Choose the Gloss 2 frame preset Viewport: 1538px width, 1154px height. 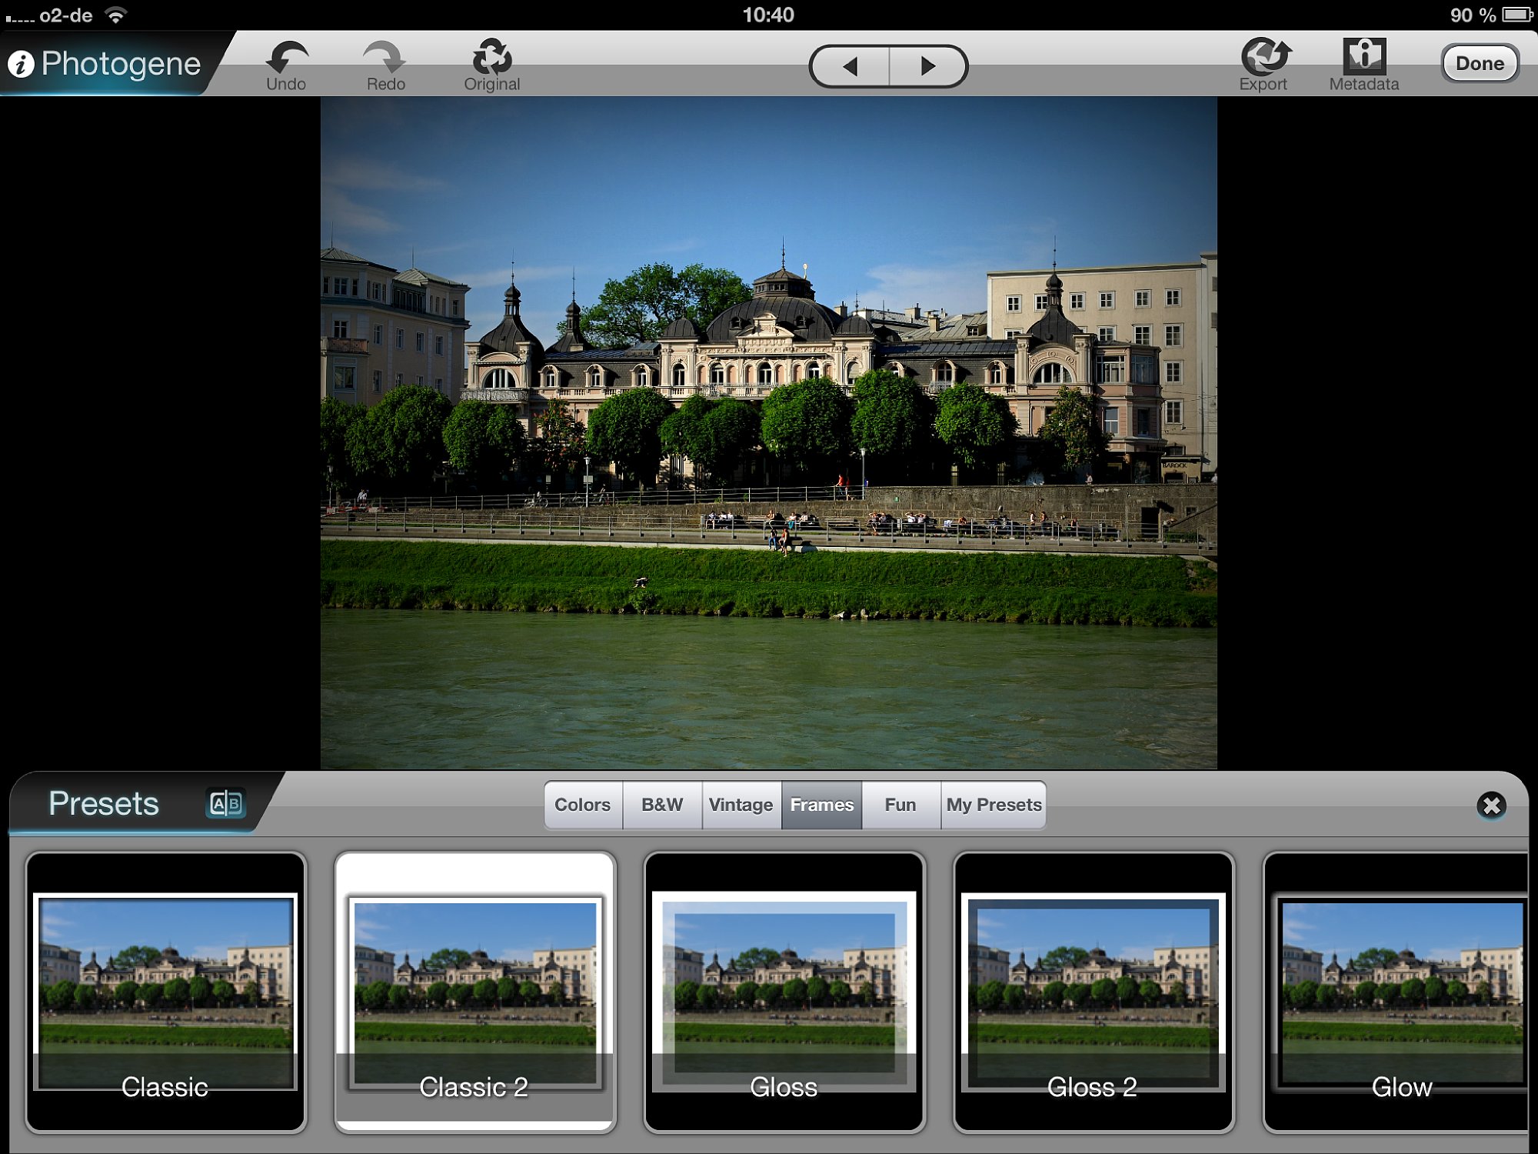[1093, 991]
